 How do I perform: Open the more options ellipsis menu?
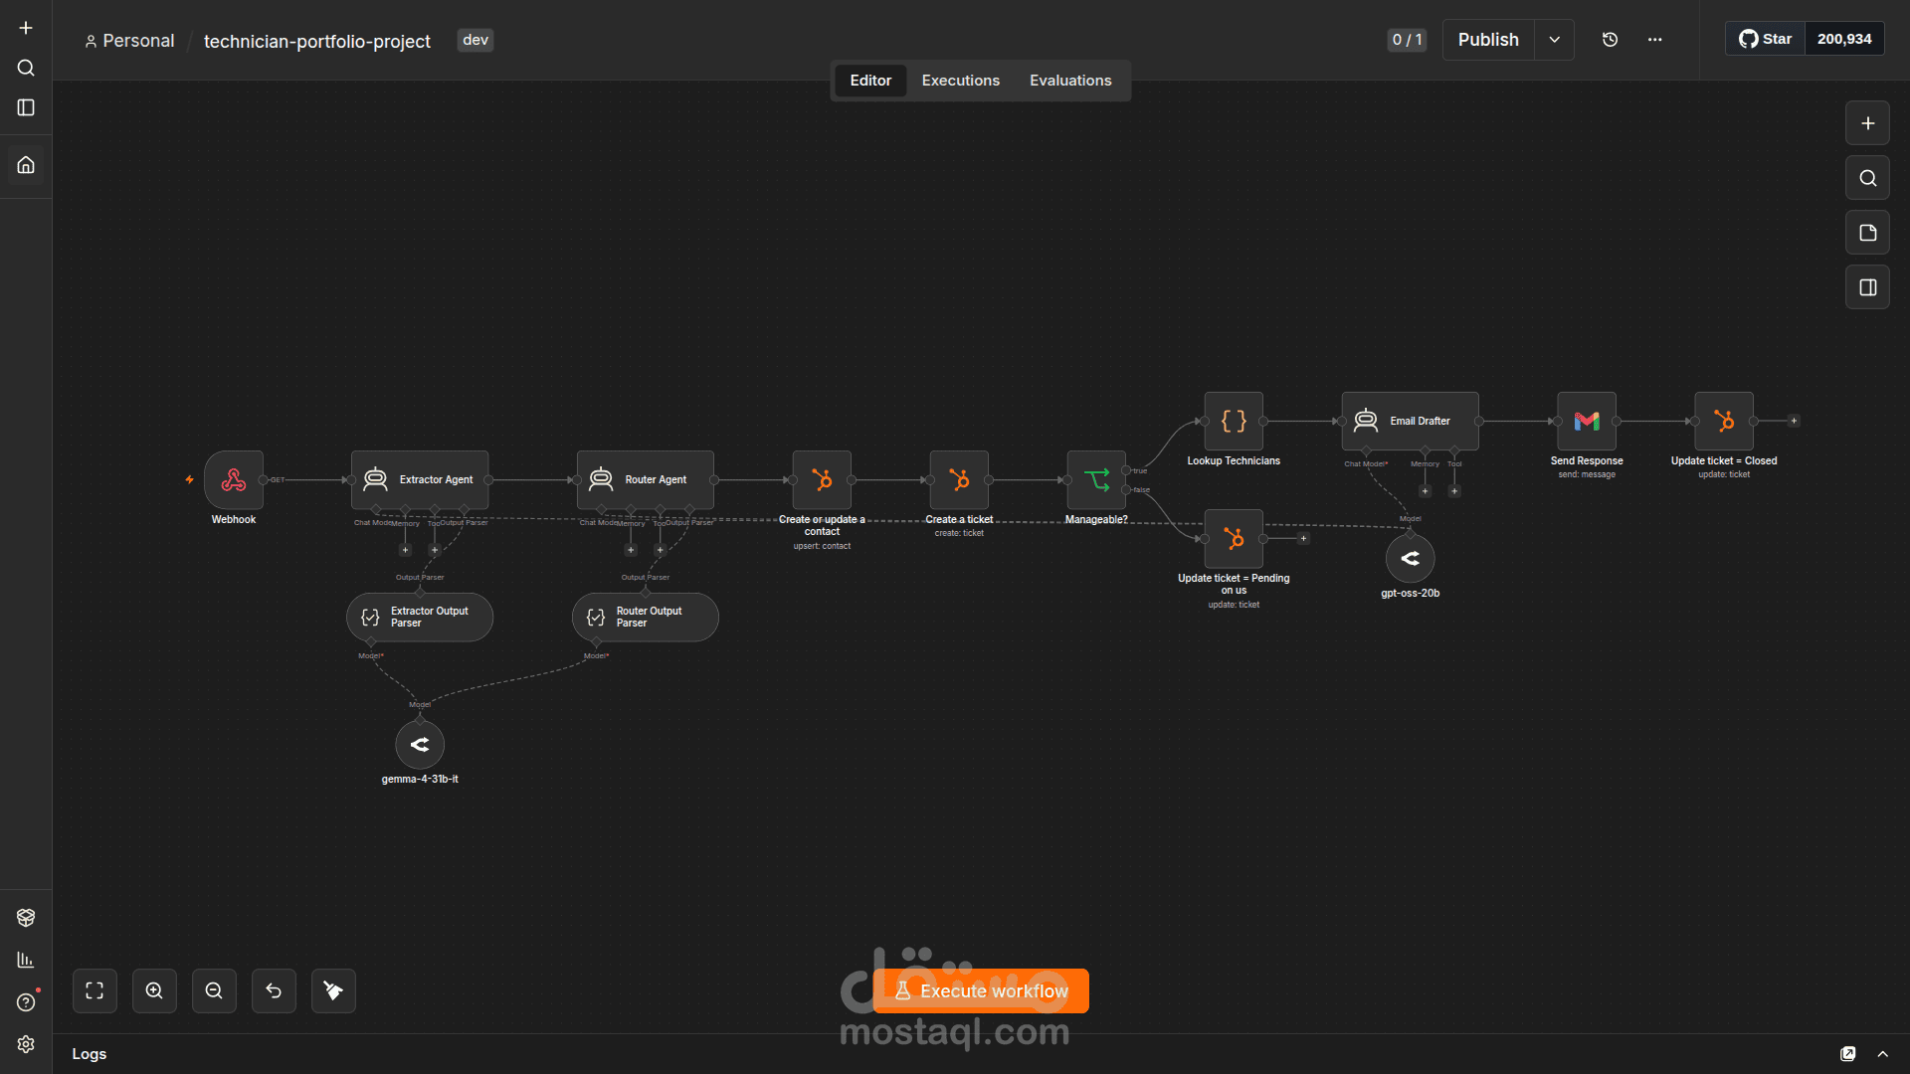(x=1654, y=40)
